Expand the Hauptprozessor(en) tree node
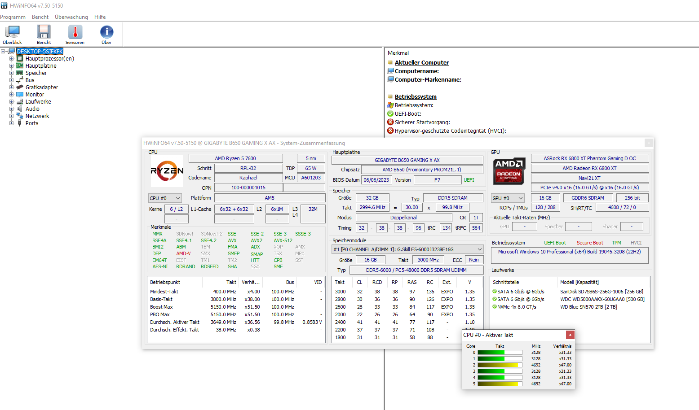699x410 pixels. click(12, 59)
